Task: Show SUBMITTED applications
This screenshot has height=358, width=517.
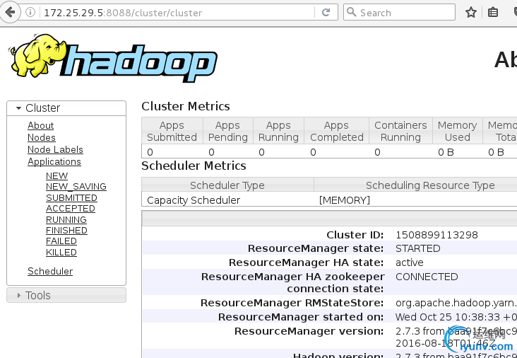Action: point(71,197)
